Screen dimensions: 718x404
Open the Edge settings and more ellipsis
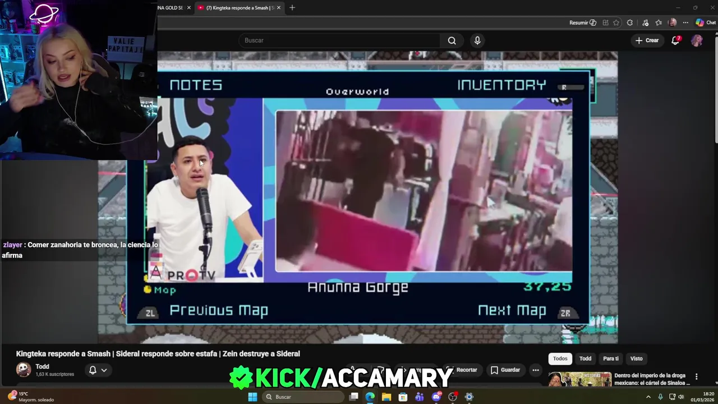tap(685, 22)
